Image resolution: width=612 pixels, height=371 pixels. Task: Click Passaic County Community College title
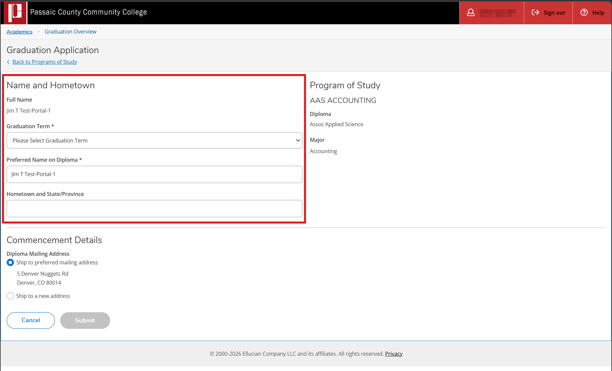coord(88,12)
